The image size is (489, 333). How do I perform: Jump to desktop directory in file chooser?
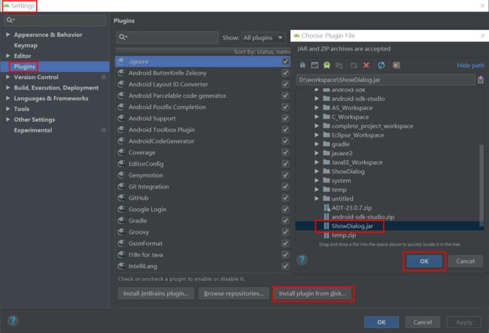[x=314, y=65]
